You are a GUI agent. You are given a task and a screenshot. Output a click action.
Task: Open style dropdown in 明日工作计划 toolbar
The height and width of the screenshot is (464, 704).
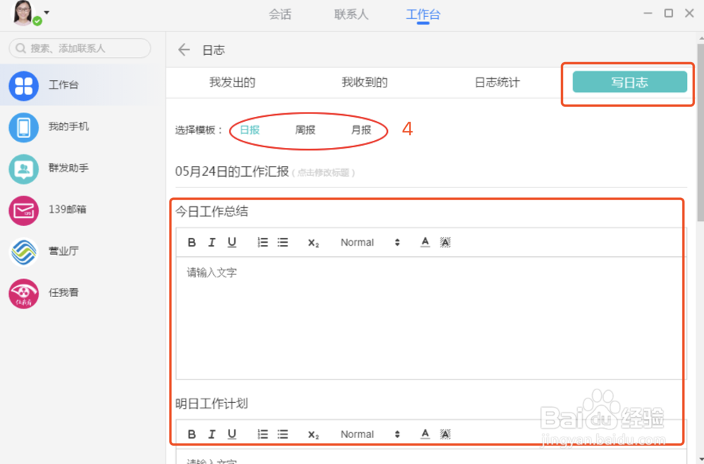(x=367, y=434)
